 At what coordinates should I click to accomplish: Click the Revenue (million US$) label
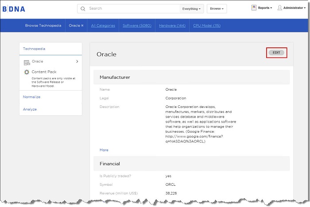119,193
